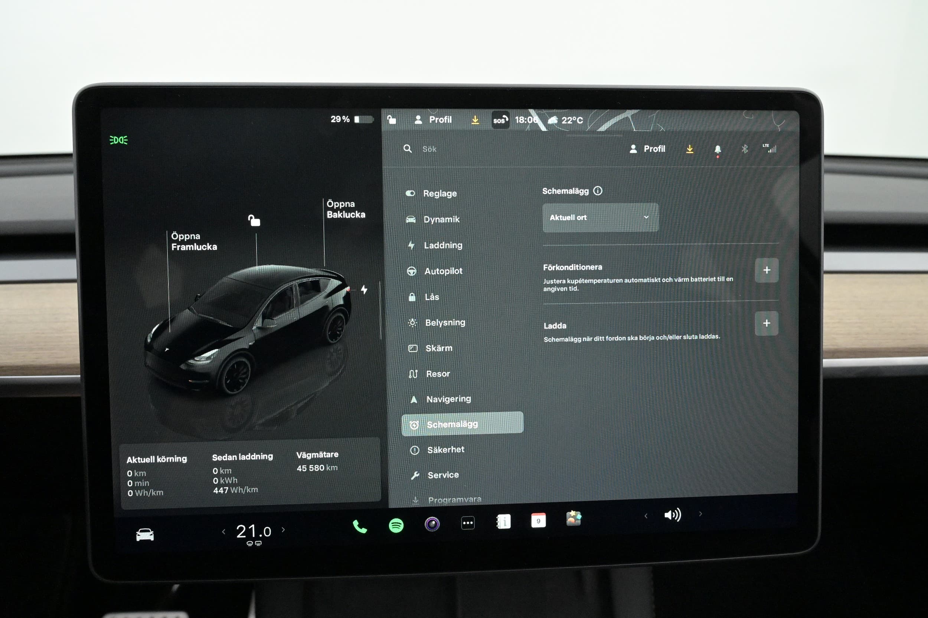Open Bluetooth settings icon
This screenshot has width=928, height=618.
tap(745, 149)
